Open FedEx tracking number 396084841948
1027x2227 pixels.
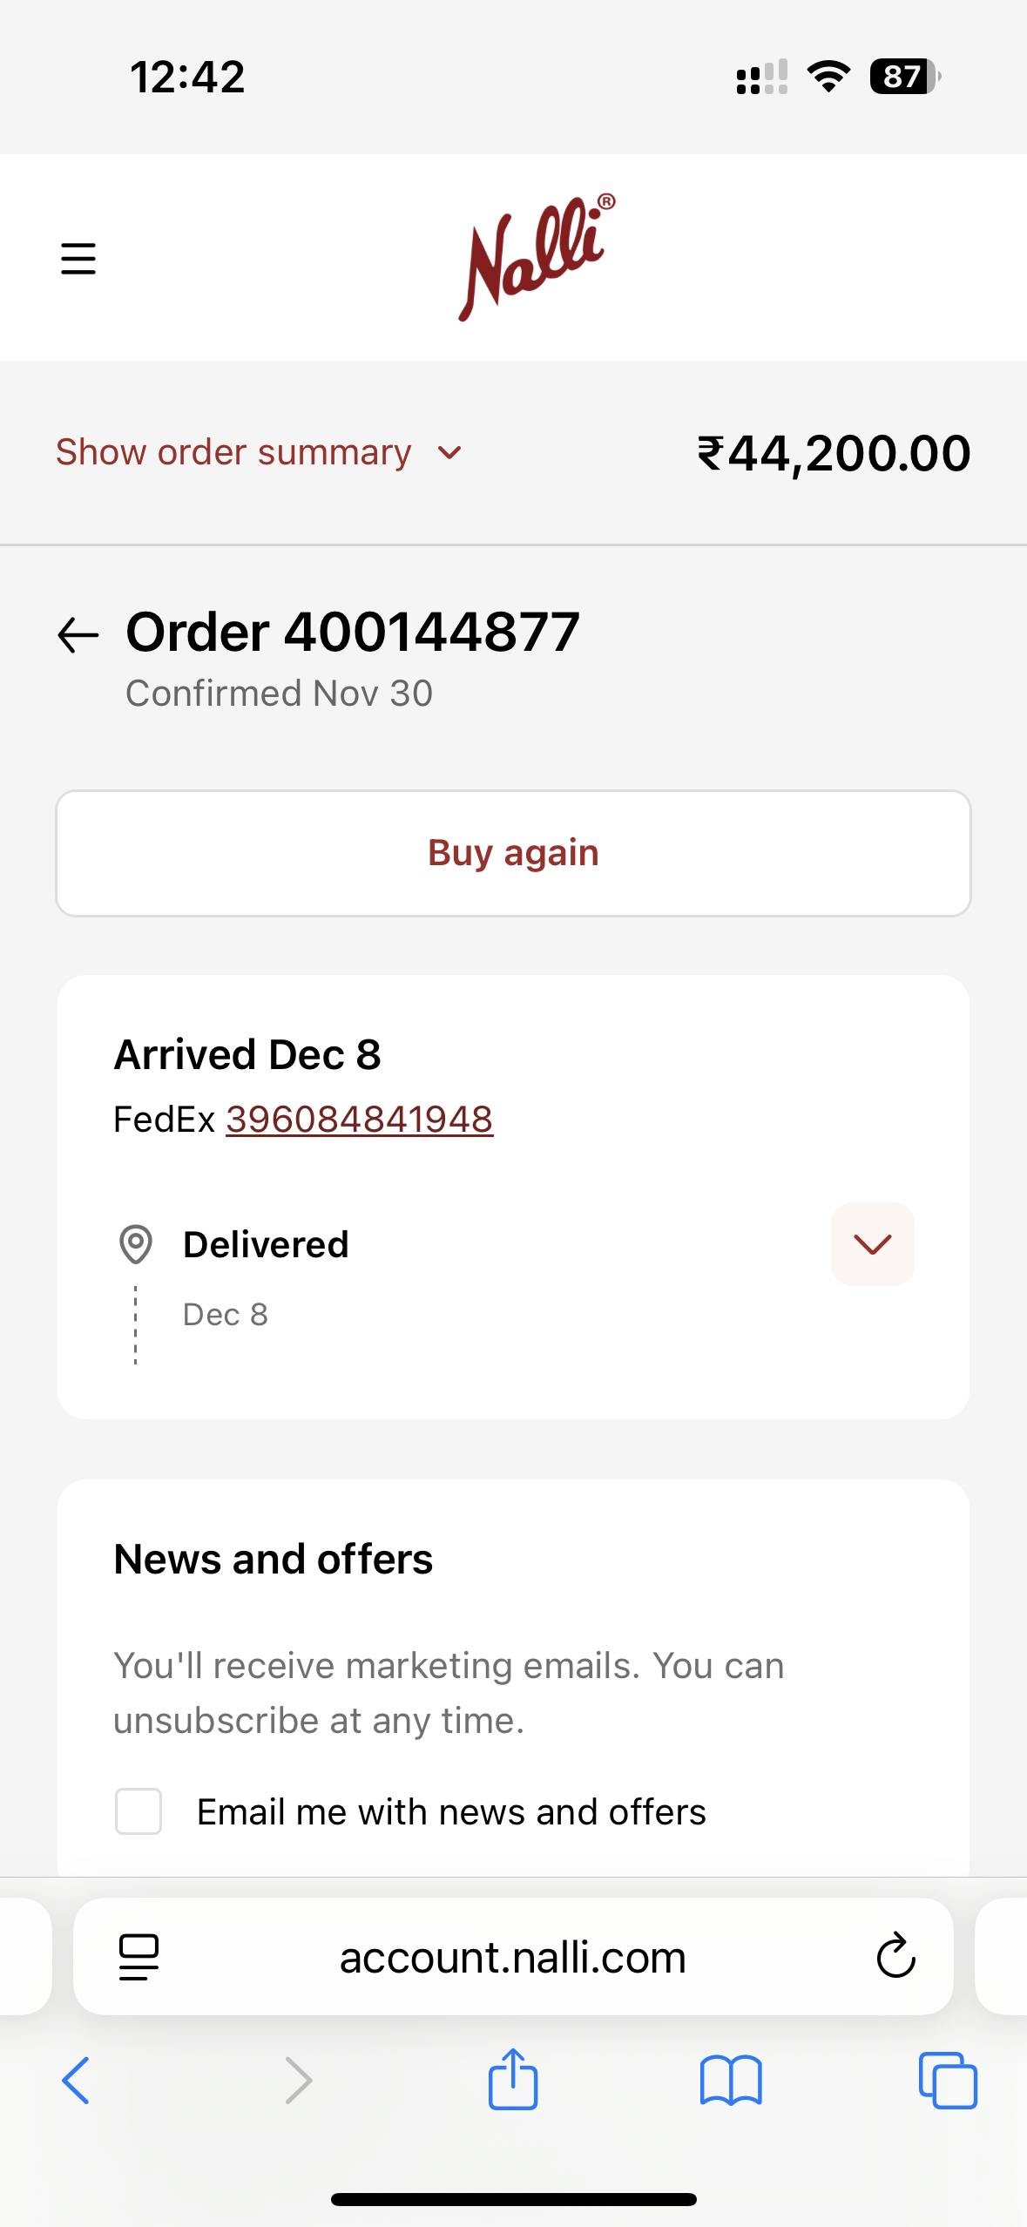click(359, 1120)
